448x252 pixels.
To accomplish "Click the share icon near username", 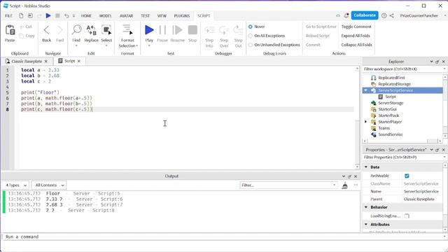I will click(x=392, y=15).
